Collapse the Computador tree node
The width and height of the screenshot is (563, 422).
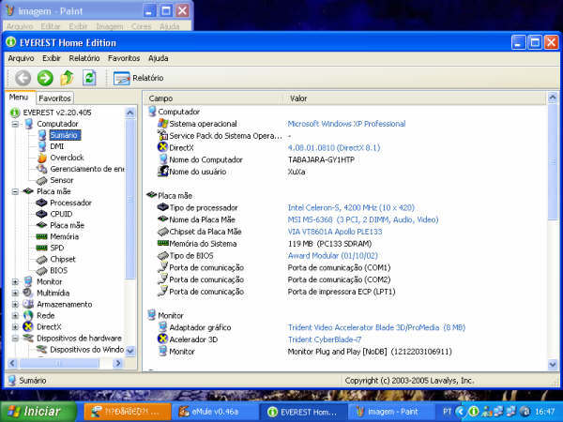coord(15,124)
